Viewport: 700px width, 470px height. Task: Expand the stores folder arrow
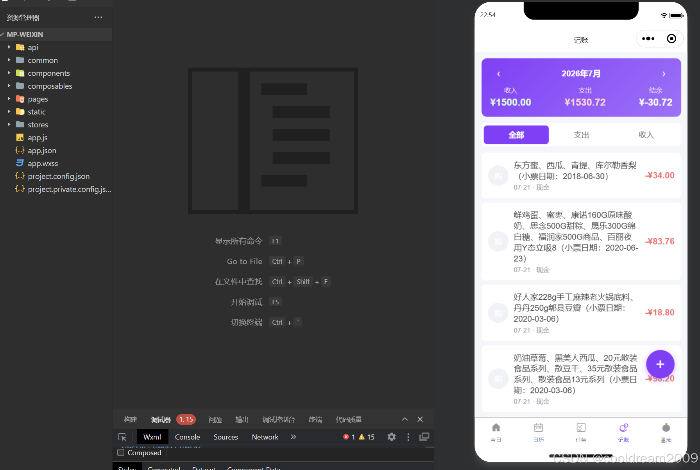click(9, 125)
